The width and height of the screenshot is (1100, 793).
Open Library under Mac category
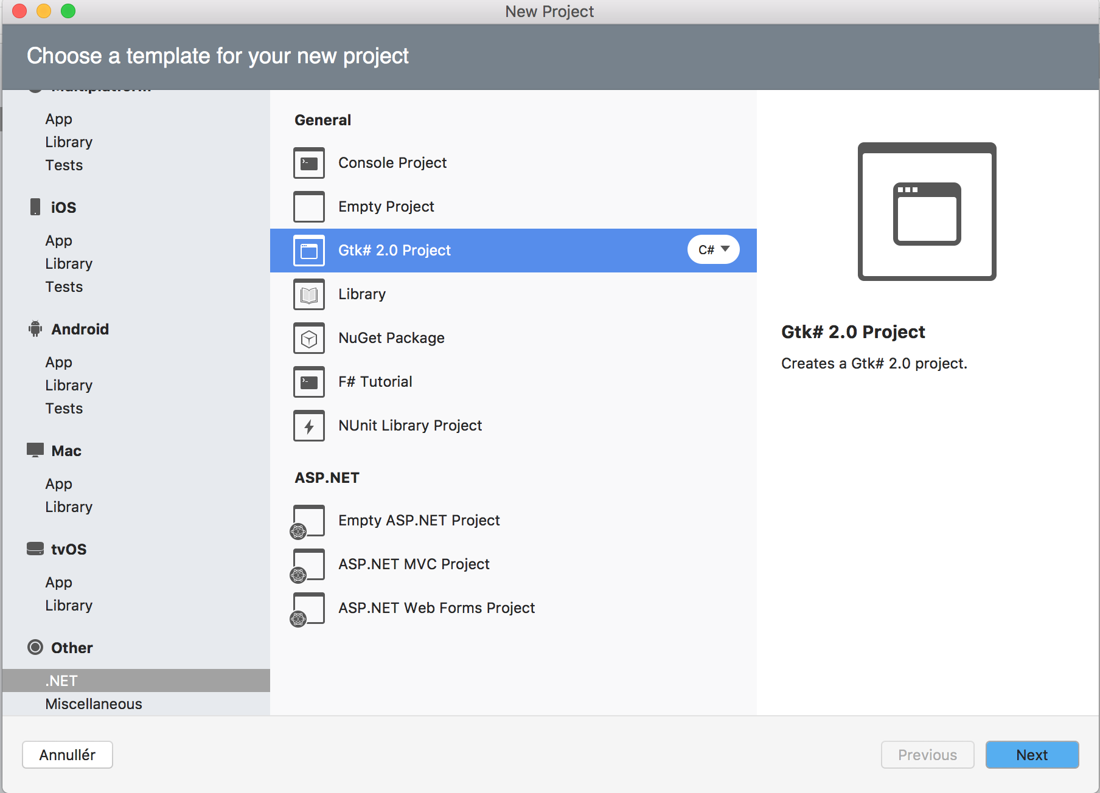pyautogui.click(x=69, y=507)
